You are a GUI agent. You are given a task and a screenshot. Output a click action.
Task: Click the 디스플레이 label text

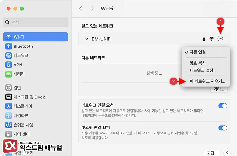pyautogui.click(x=23, y=106)
